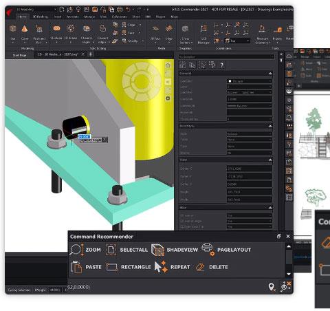
Task: Click the Home view navigator icon
Action: click(168, 65)
